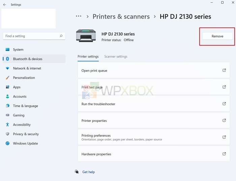Open print queue
This screenshot has height=181, width=236.
click(x=154, y=70)
